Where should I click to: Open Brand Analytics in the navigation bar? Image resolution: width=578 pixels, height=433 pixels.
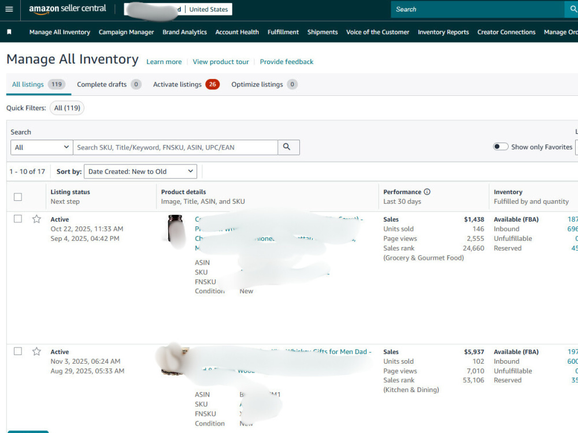click(x=185, y=32)
